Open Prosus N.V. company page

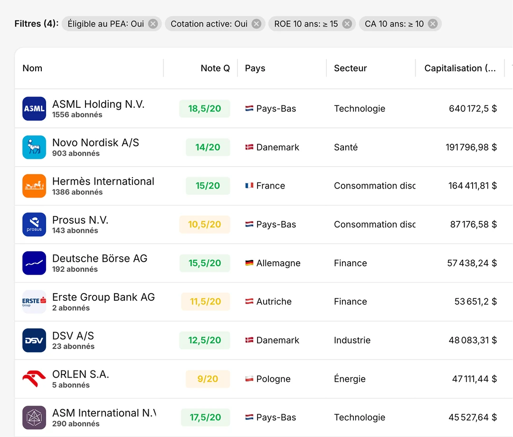pyautogui.click(x=80, y=220)
